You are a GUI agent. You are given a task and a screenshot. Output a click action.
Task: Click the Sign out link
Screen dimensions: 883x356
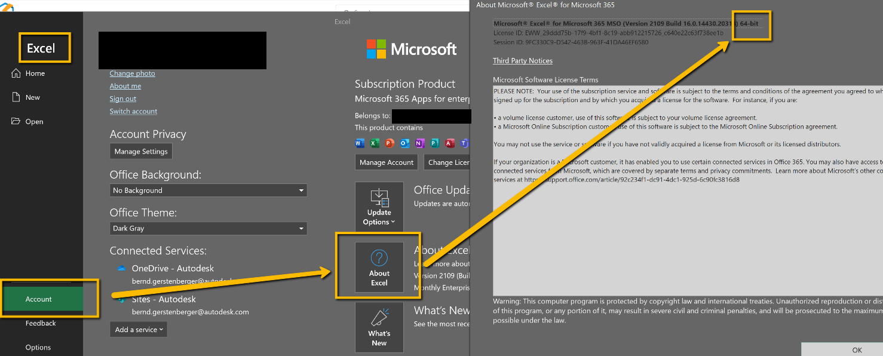(123, 99)
